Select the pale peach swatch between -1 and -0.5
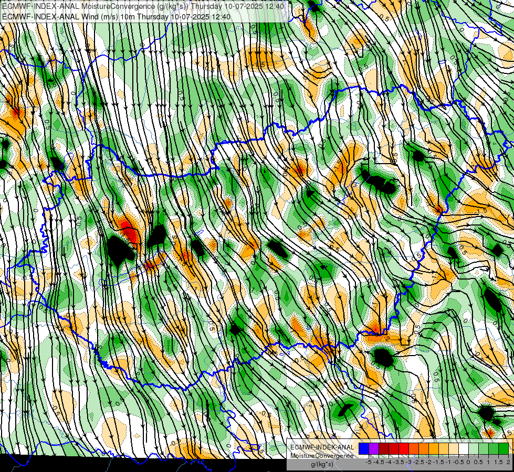This screenshot has height=472, width=514. (454, 448)
